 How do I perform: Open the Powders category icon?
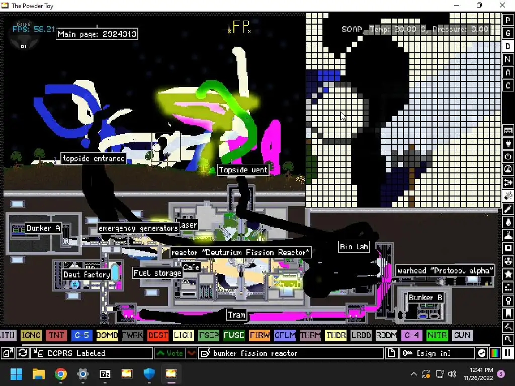[x=508, y=235]
